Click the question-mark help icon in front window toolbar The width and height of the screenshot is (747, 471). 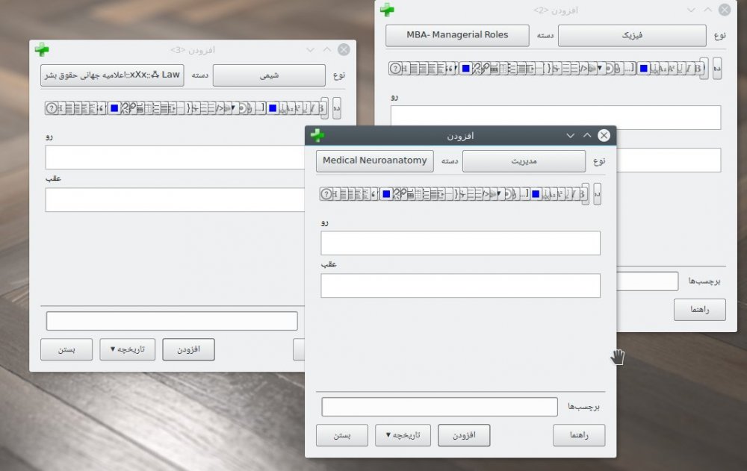point(326,194)
